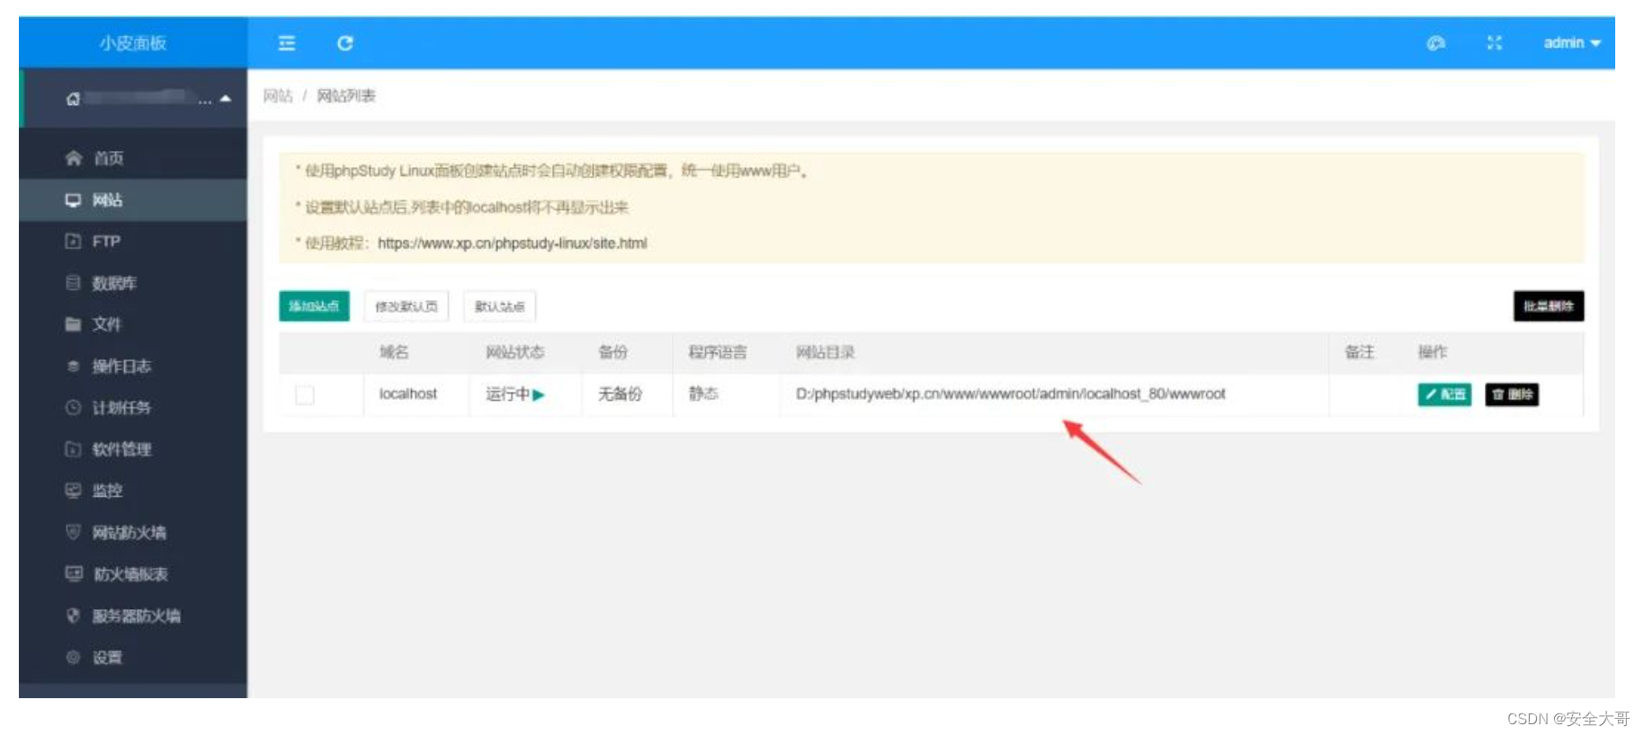
Task: Click the house icon beside the blurred server name
Action: click(x=73, y=99)
